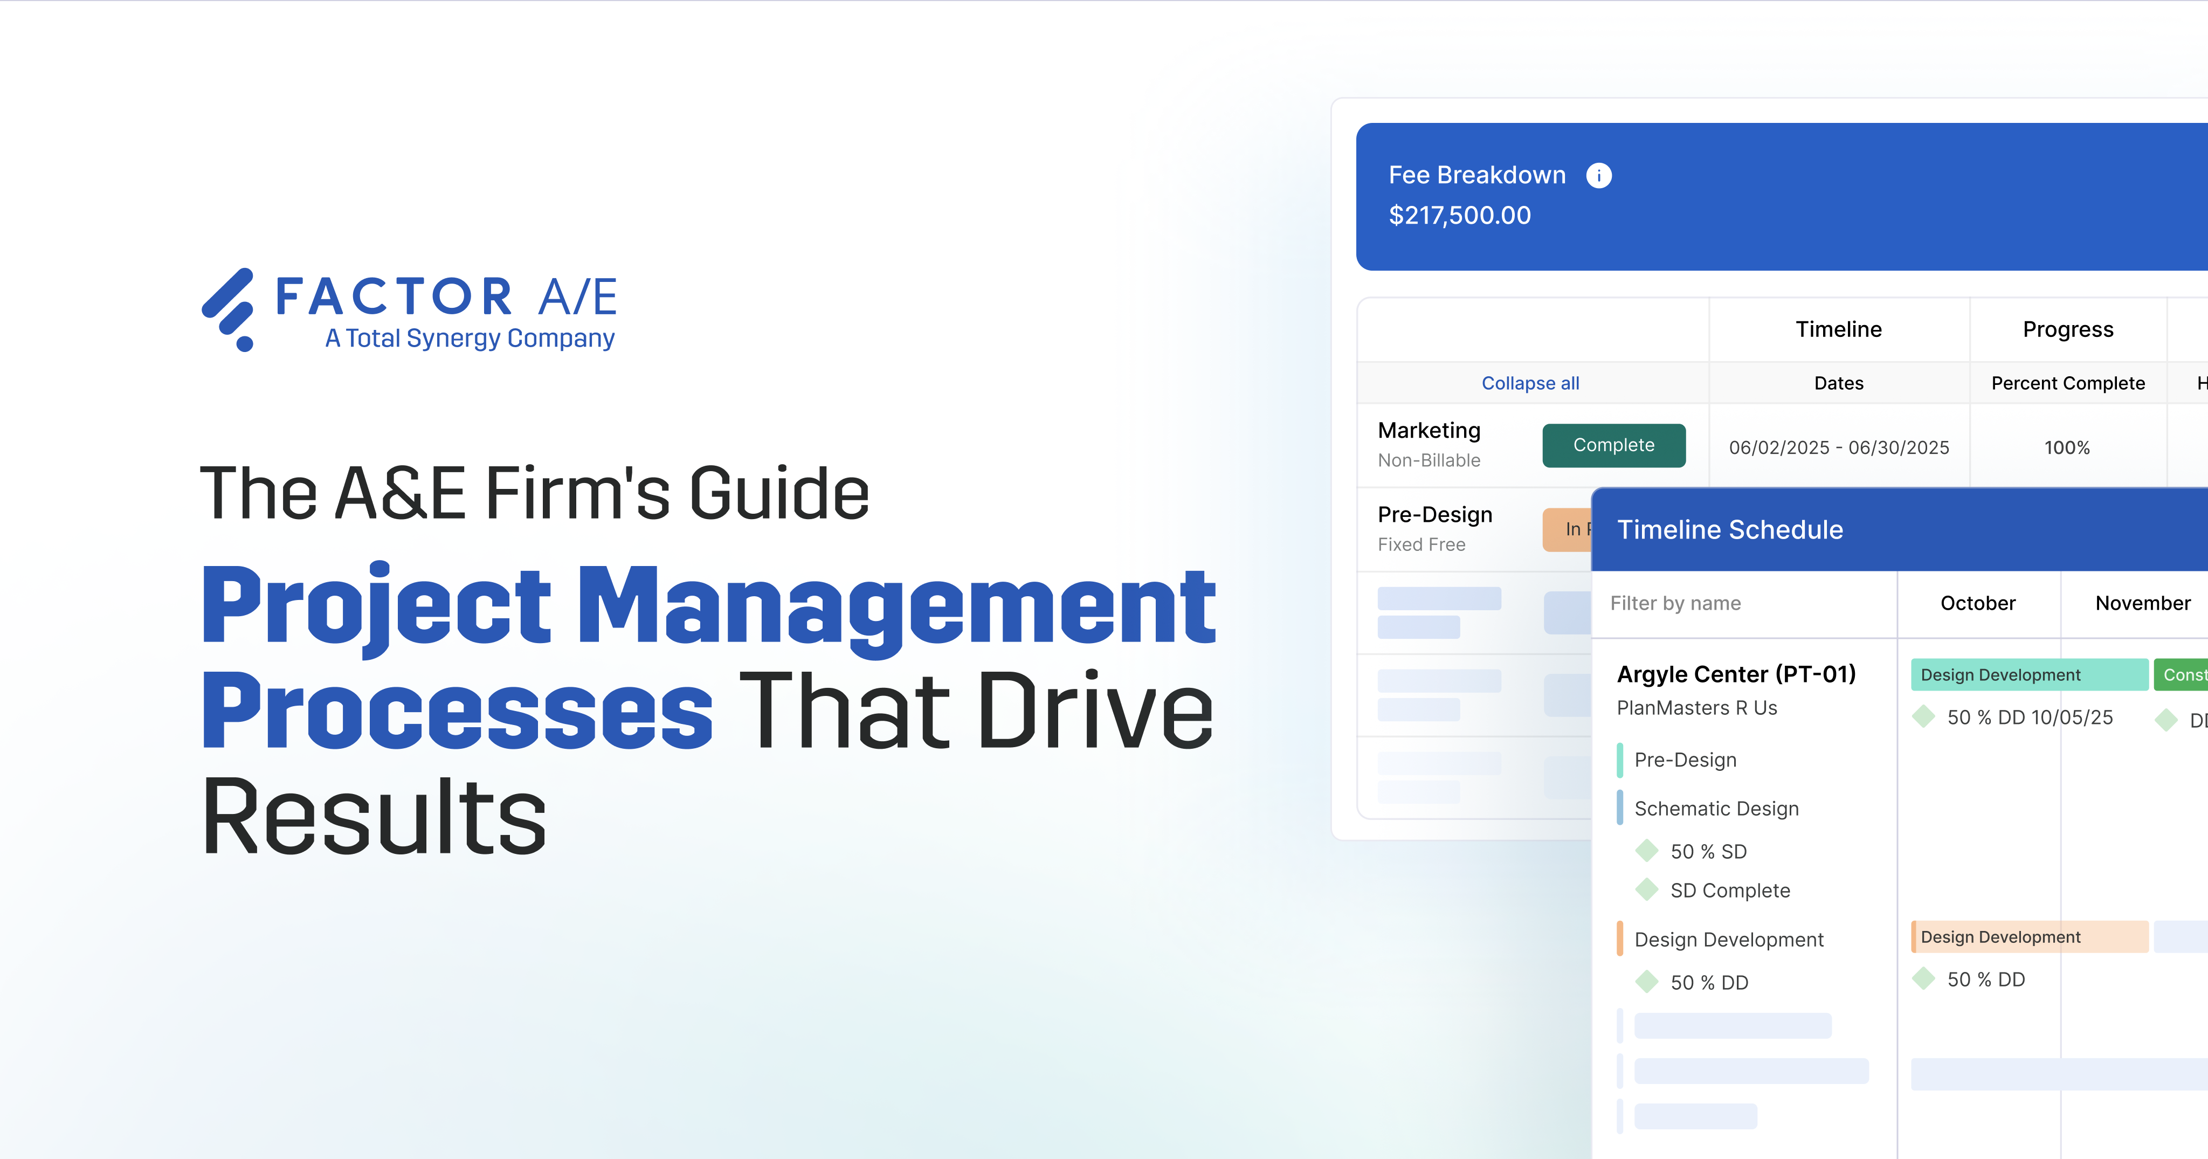The height and width of the screenshot is (1159, 2208).
Task: Click the orange In Progress status badge
Action: (1567, 529)
